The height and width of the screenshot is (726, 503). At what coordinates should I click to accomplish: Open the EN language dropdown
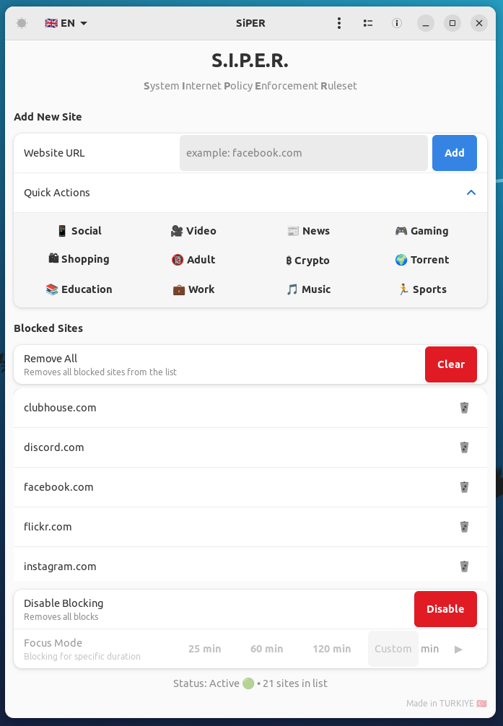coord(66,23)
